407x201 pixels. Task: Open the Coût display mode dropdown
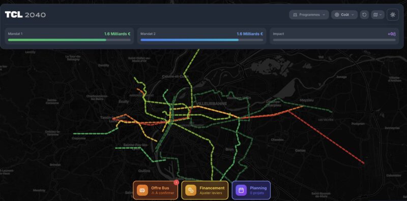point(344,15)
